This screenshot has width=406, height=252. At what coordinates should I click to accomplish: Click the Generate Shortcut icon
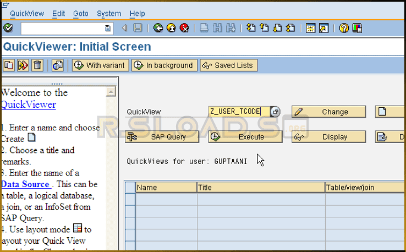(x=323, y=28)
